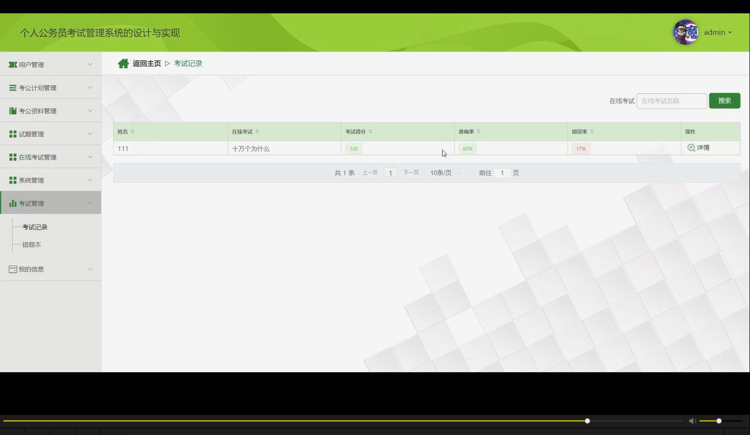This screenshot has width=750, height=435.
Task: Click the green 搜索 button
Action: click(x=724, y=101)
